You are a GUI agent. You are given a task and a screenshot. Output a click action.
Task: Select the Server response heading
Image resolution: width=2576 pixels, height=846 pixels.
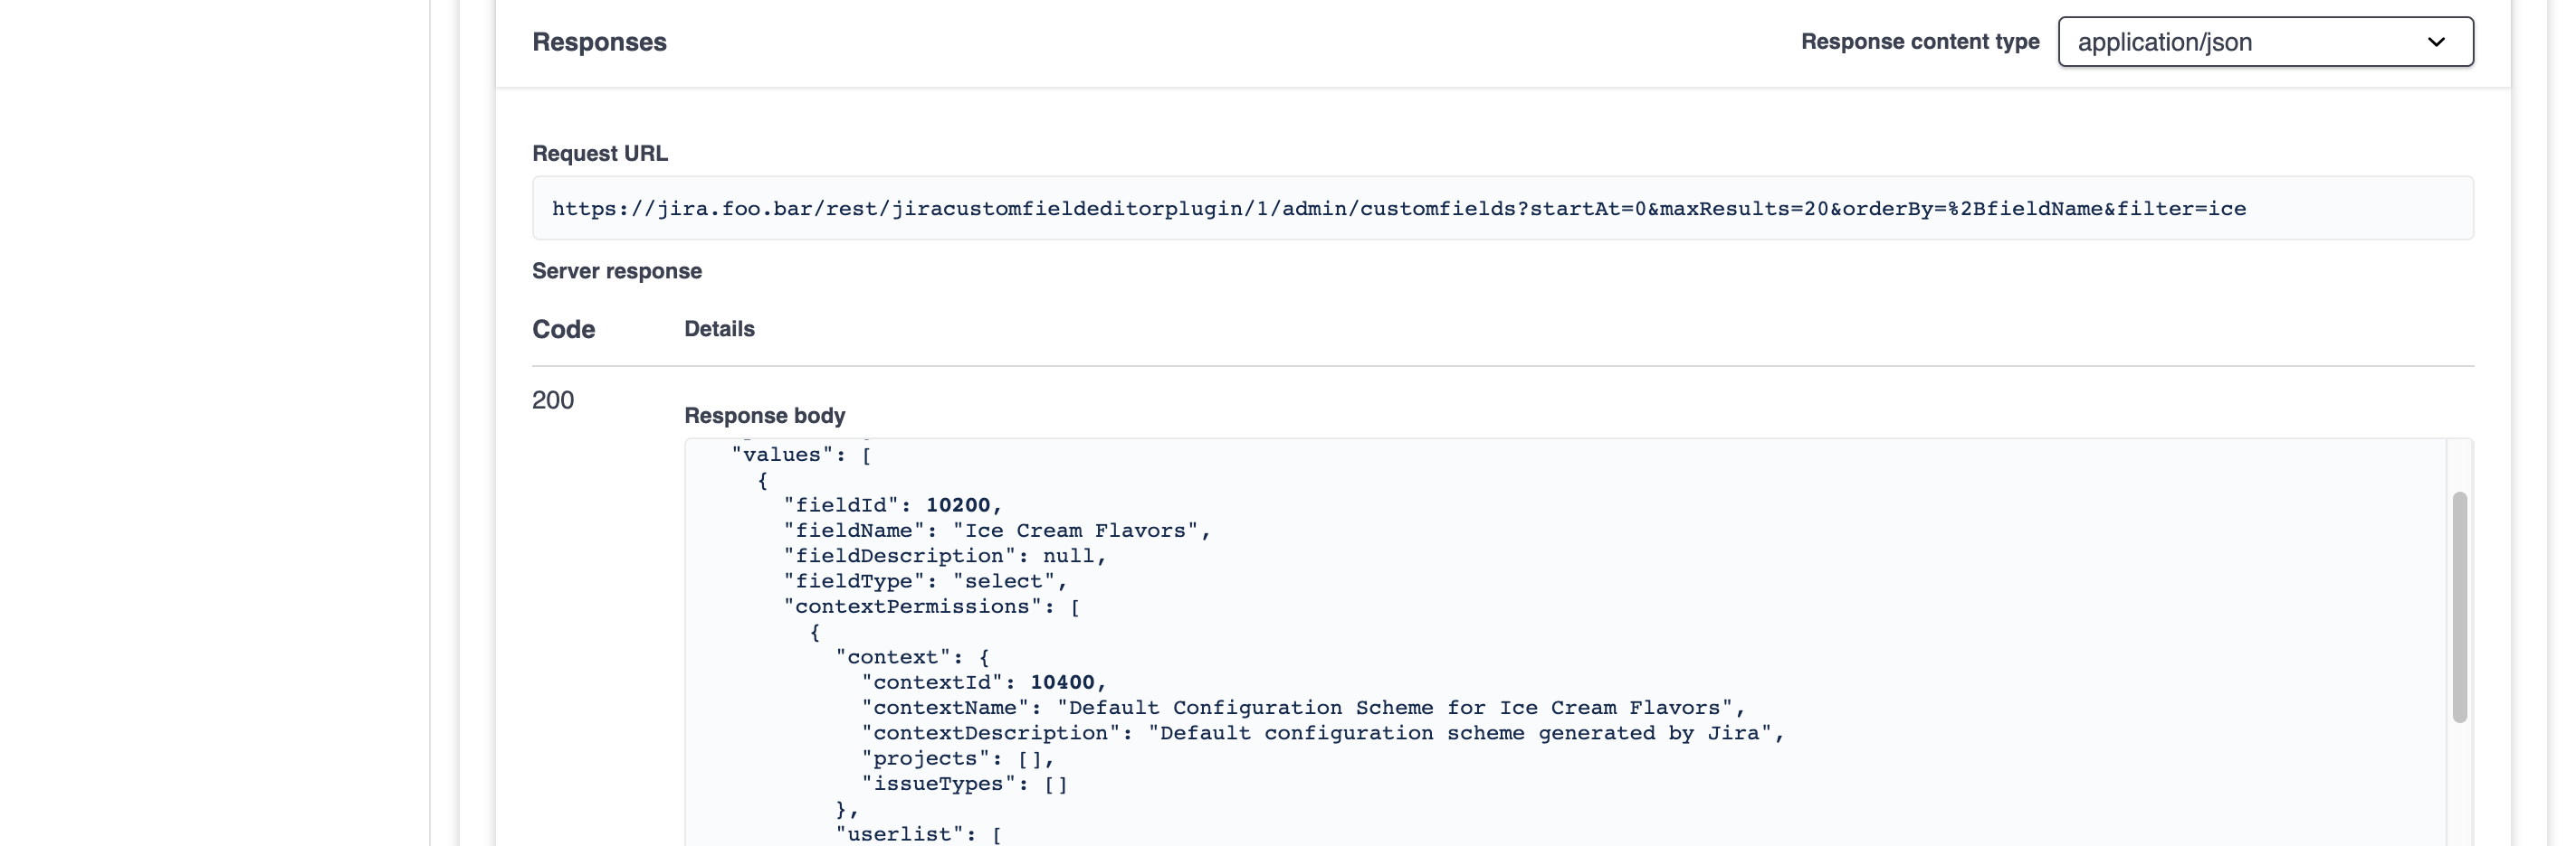[616, 270]
